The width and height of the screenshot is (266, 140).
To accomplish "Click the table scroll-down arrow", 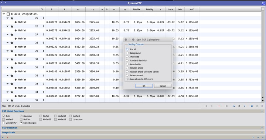I will click(x=263, y=101).
